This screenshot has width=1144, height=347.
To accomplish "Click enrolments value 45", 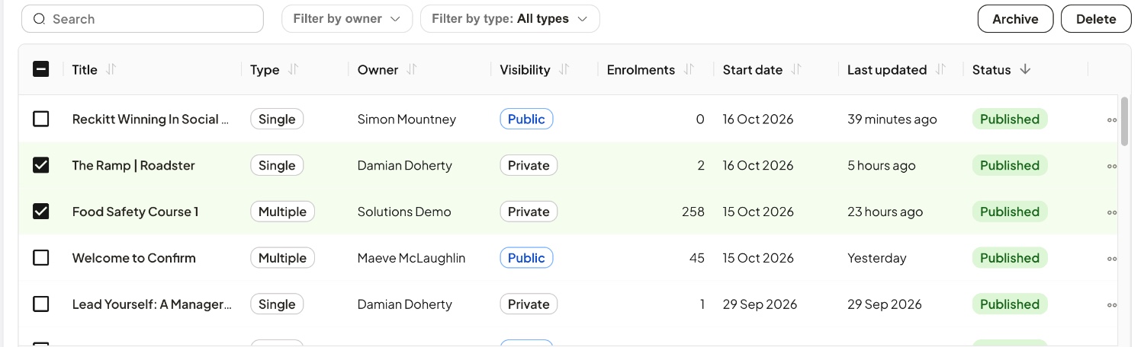I will pos(696,258).
